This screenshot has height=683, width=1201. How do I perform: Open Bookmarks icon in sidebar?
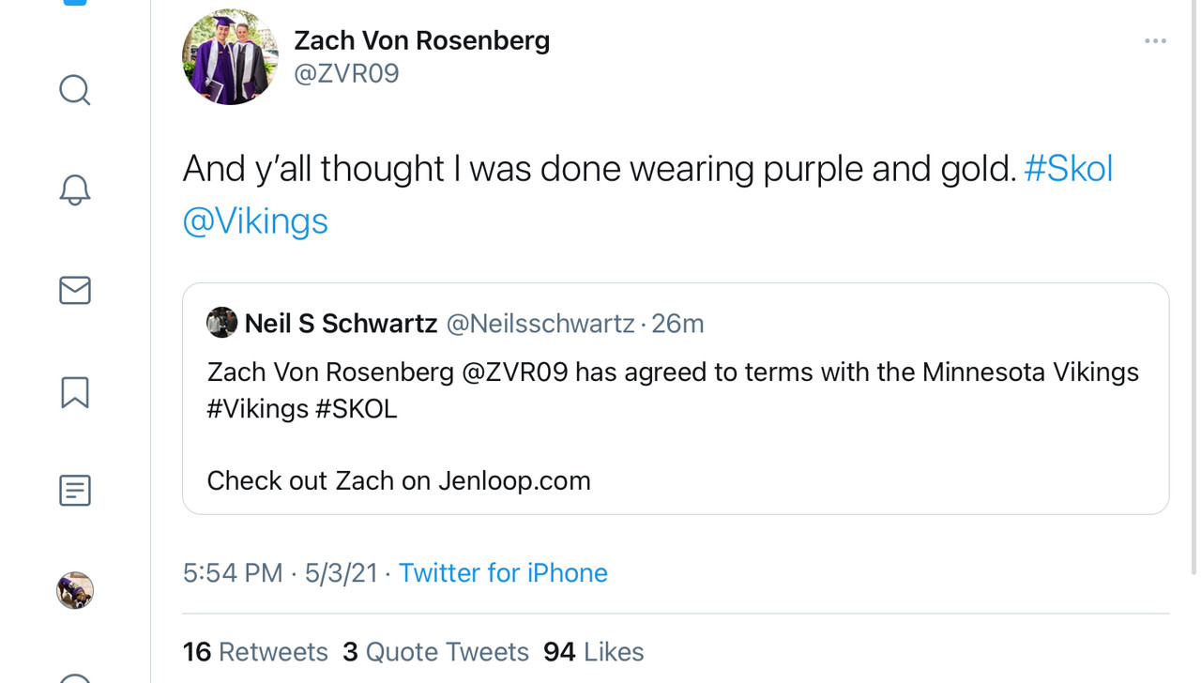pos(75,392)
